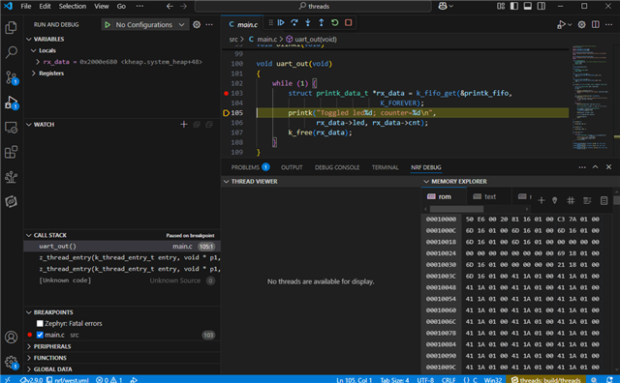Switch to the DEBUG CONSOLE tab
The height and width of the screenshot is (383, 620).
click(337, 167)
